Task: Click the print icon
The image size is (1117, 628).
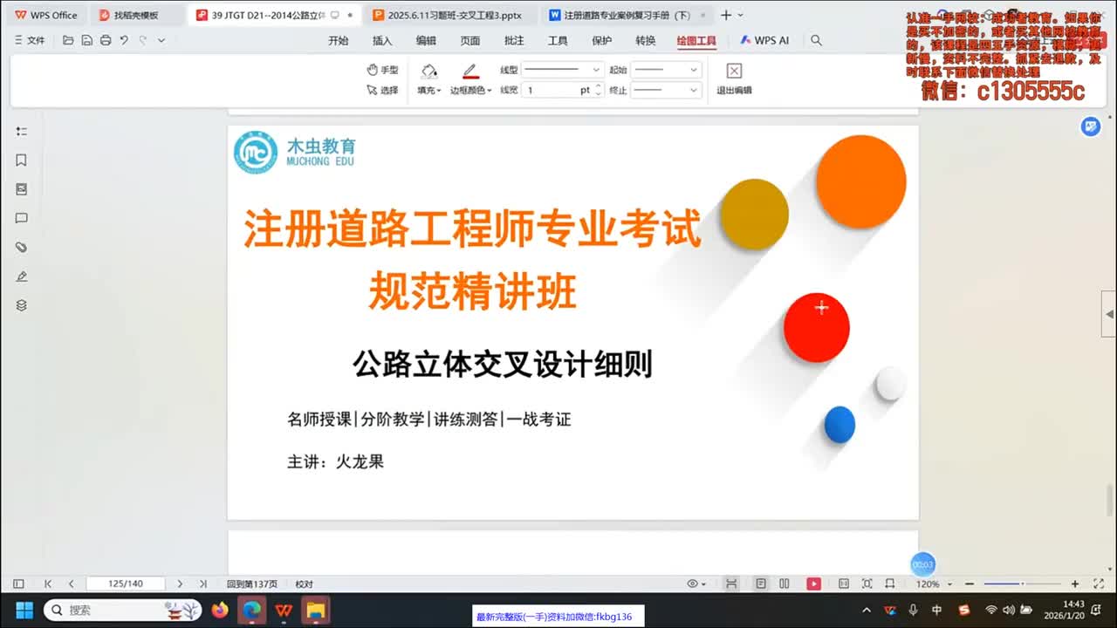Action: [x=106, y=40]
